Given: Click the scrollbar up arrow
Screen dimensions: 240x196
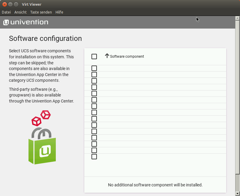Looking at the screenshot, I should pos(237,18).
